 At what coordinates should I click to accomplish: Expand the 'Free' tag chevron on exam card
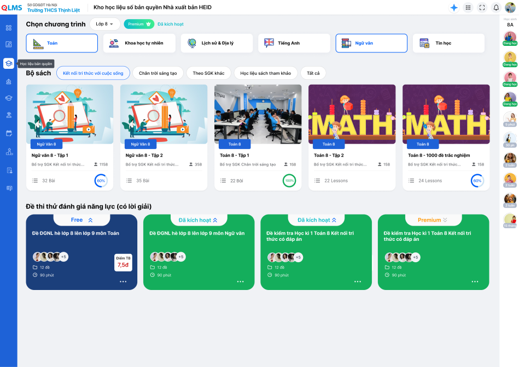(x=91, y=220)
